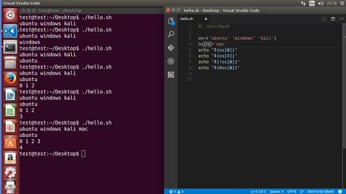Open the sound volume indicator

321,3
